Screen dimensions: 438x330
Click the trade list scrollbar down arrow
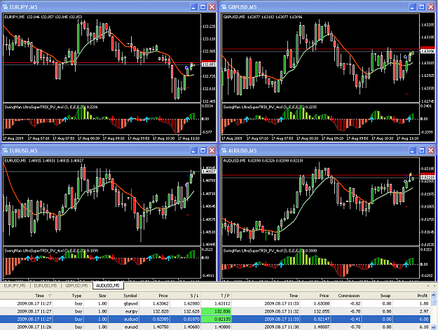pos(434,327)
